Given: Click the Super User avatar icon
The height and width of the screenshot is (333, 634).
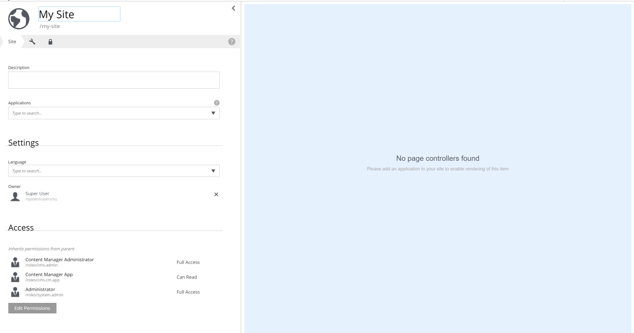Looking at the screenshot, I should [x=14, y=195].
